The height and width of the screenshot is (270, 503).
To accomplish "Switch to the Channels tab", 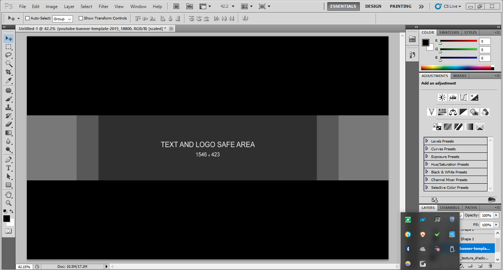I will (450, 208).
